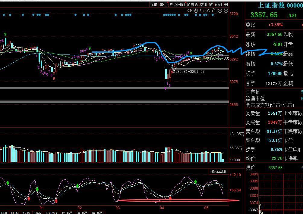Click the X1000 volume unit label
Viewport: 303px width, 214px height.
point(235,160)
